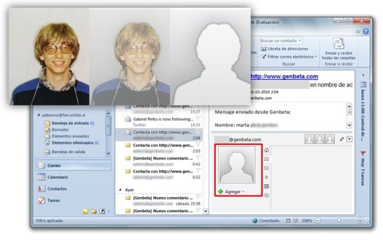Open the Bandeja de salida folder

click(x=65, y=152)
